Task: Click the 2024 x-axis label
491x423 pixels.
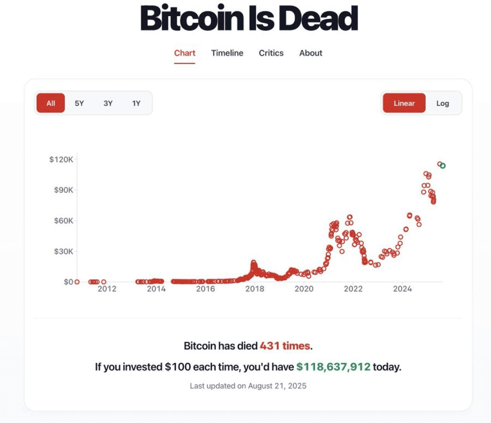Action: tap(402, 289)
